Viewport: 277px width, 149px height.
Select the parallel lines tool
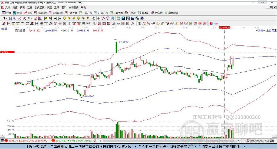coord(132,23)
